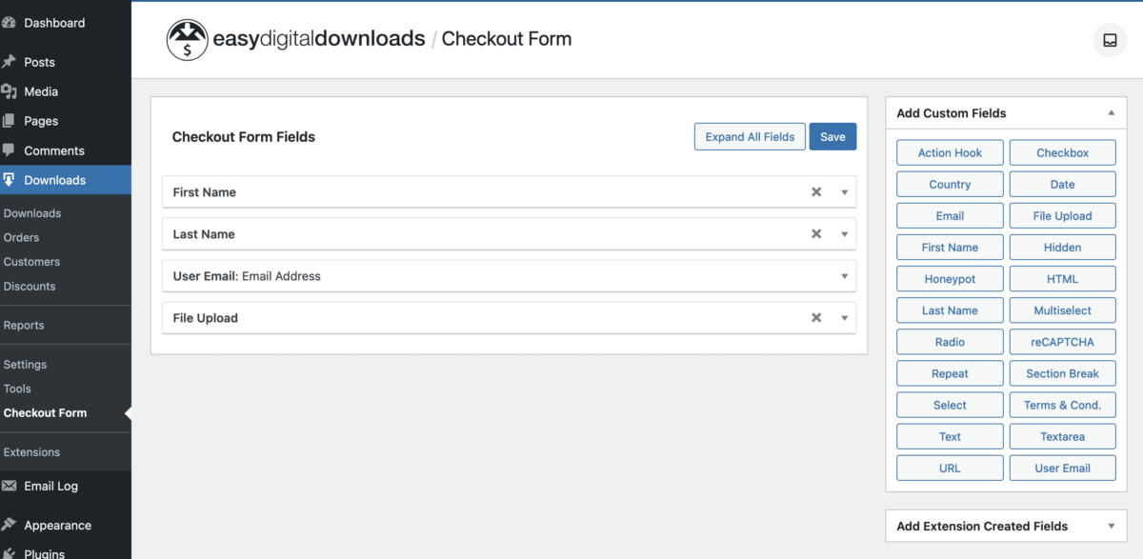Click the Save button
This screenshot has width=1143, height=559.
click(832, 136)
